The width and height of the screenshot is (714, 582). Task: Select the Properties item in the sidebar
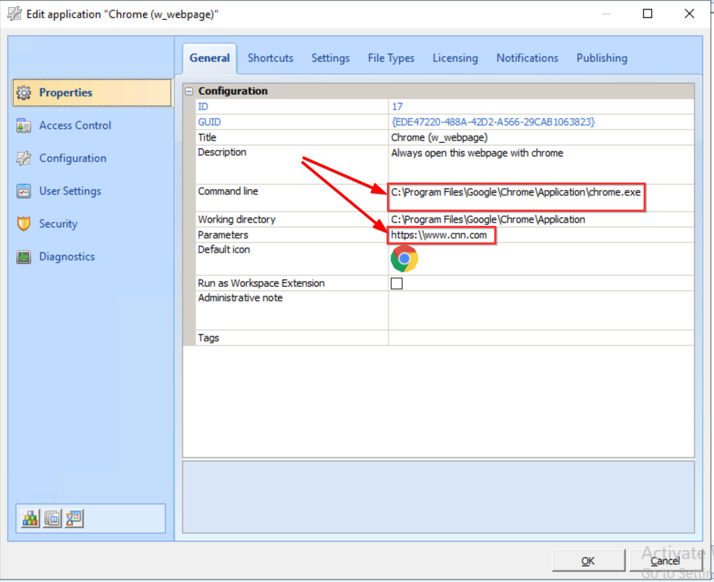click(66, 92)
